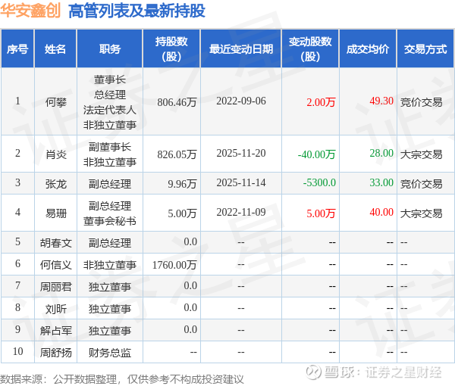The width and height of the screenshot is (455, 386).
Task: Select the 变动股数(股) column header
Action: 310,49
